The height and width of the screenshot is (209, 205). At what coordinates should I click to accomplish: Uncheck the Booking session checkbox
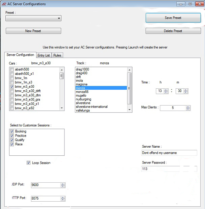coord(12,131)
